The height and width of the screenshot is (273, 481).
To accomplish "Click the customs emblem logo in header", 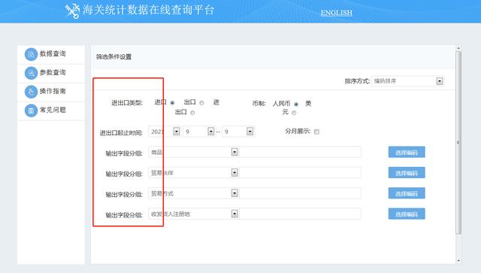I will [72, 11].
